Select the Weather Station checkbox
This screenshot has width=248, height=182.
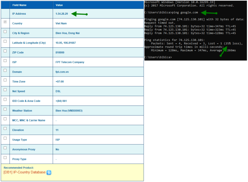point(5,109)
